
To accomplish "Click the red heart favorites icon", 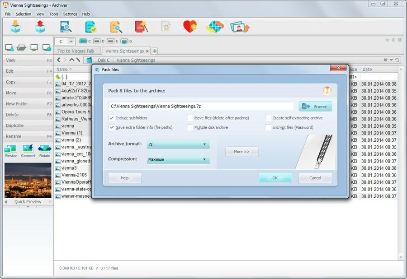I will coord(189,27).
